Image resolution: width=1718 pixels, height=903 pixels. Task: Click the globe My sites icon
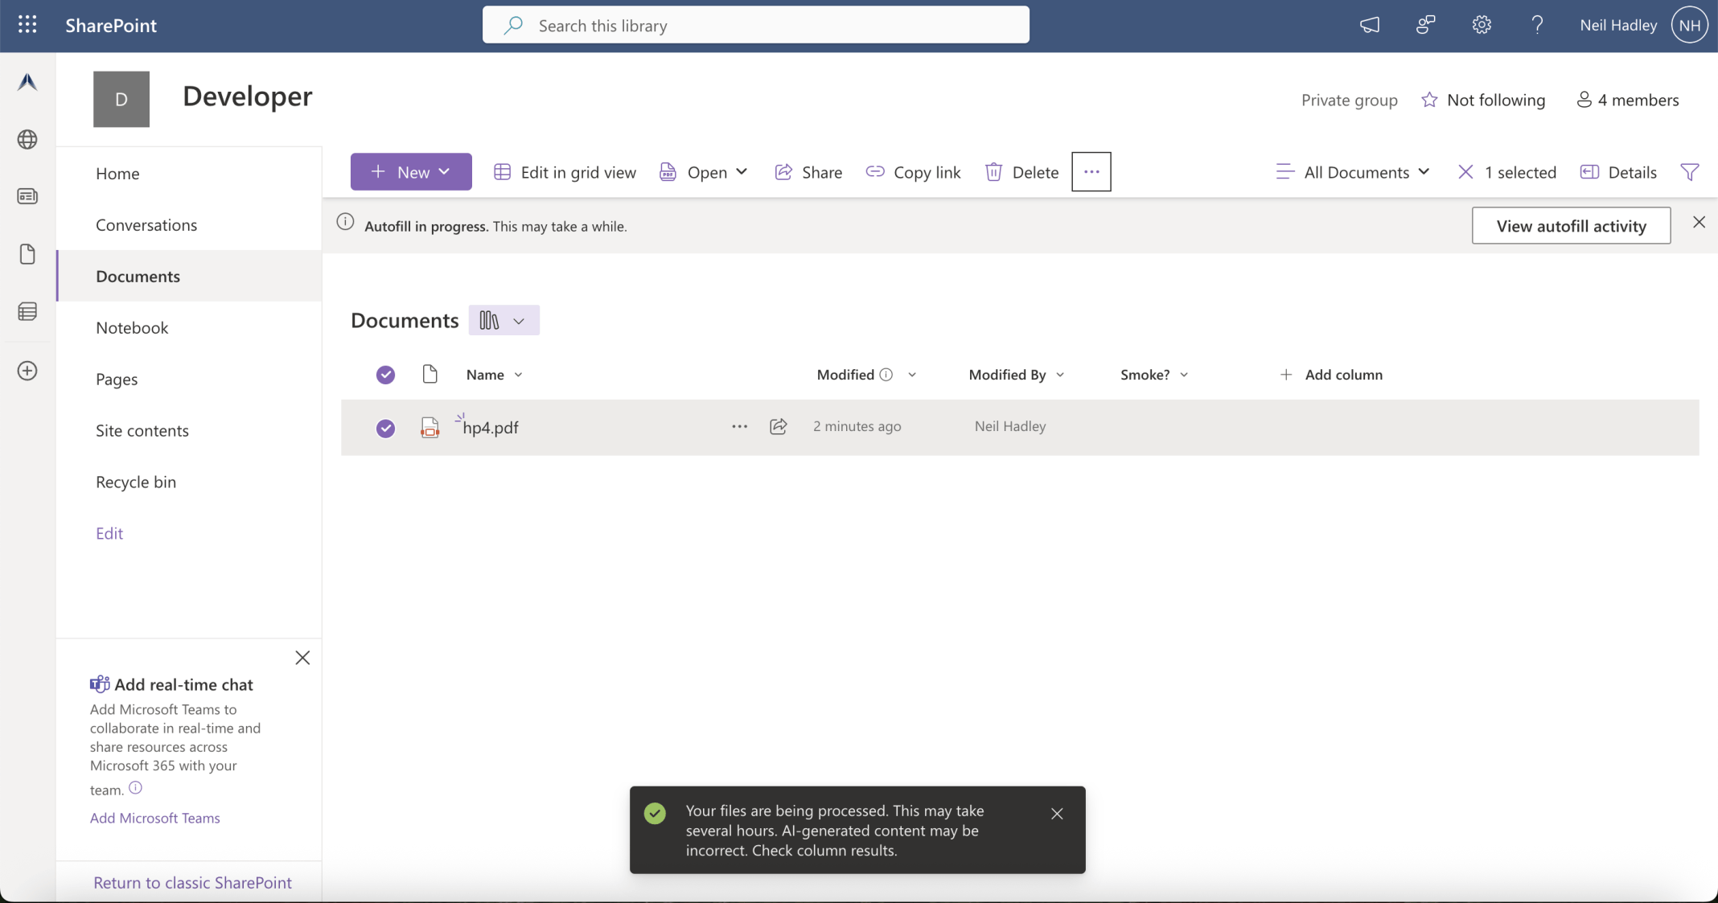click(x=27, y=139)
